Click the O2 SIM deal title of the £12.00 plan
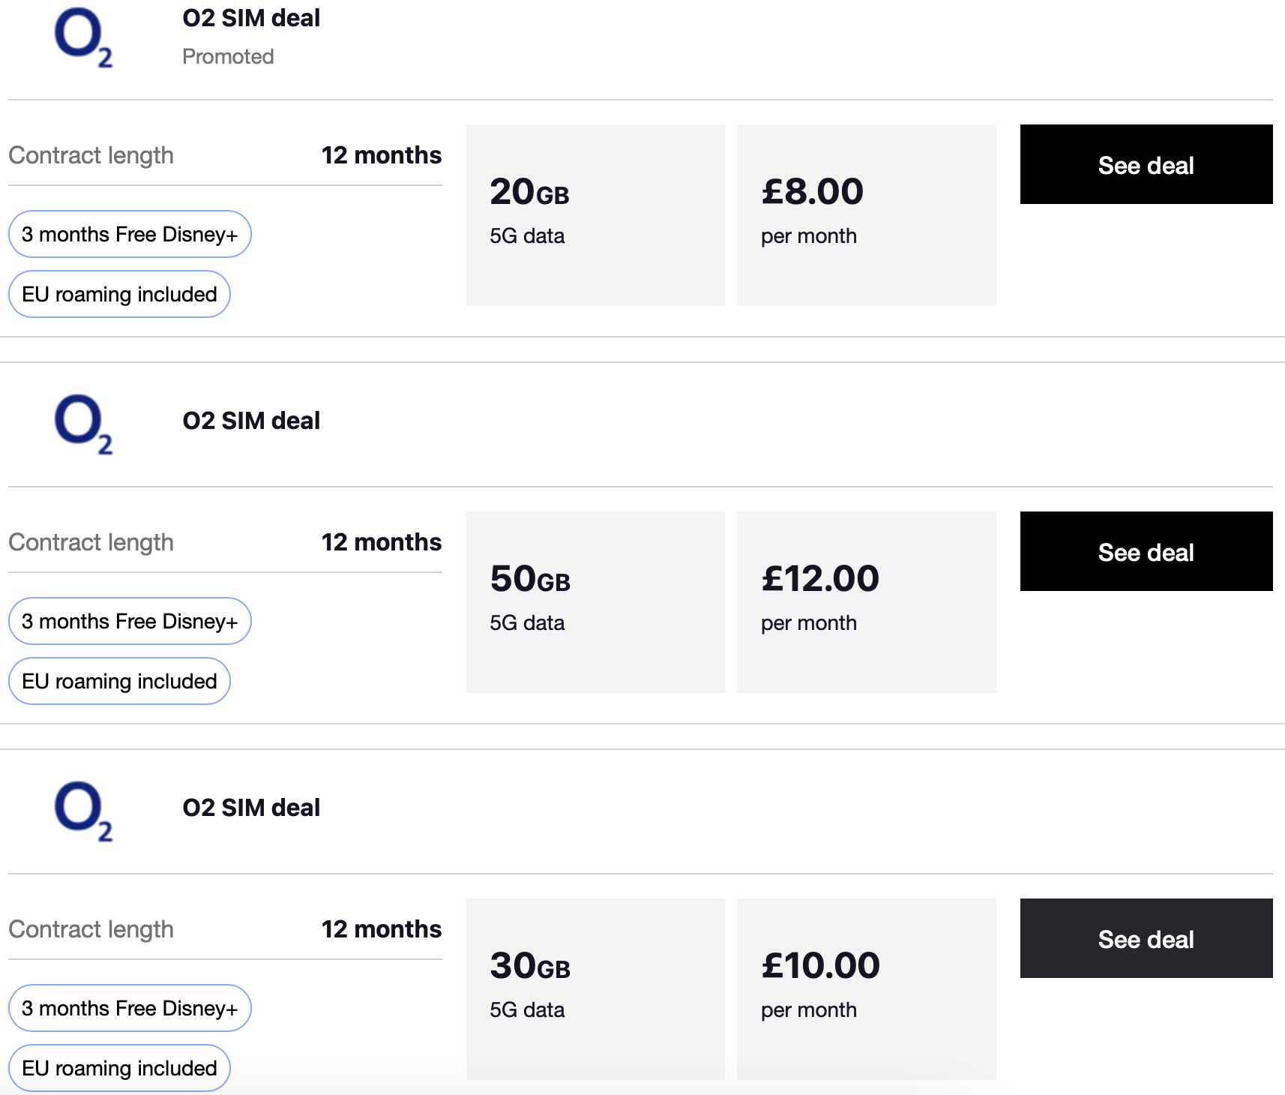1285x1095 pixels. pyautogui.click(x=251, y=421)
